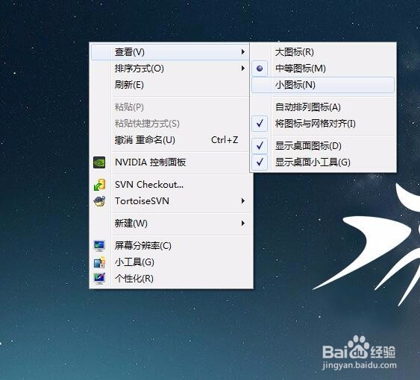Choose 刷新(E) to refresh desktop
Image resolution: width=420 pixels, height=380 pixels.
tap(170, 85)
